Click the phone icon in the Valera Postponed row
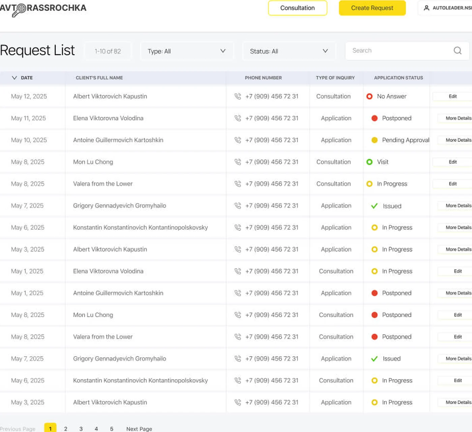 (x=238, y=337)
